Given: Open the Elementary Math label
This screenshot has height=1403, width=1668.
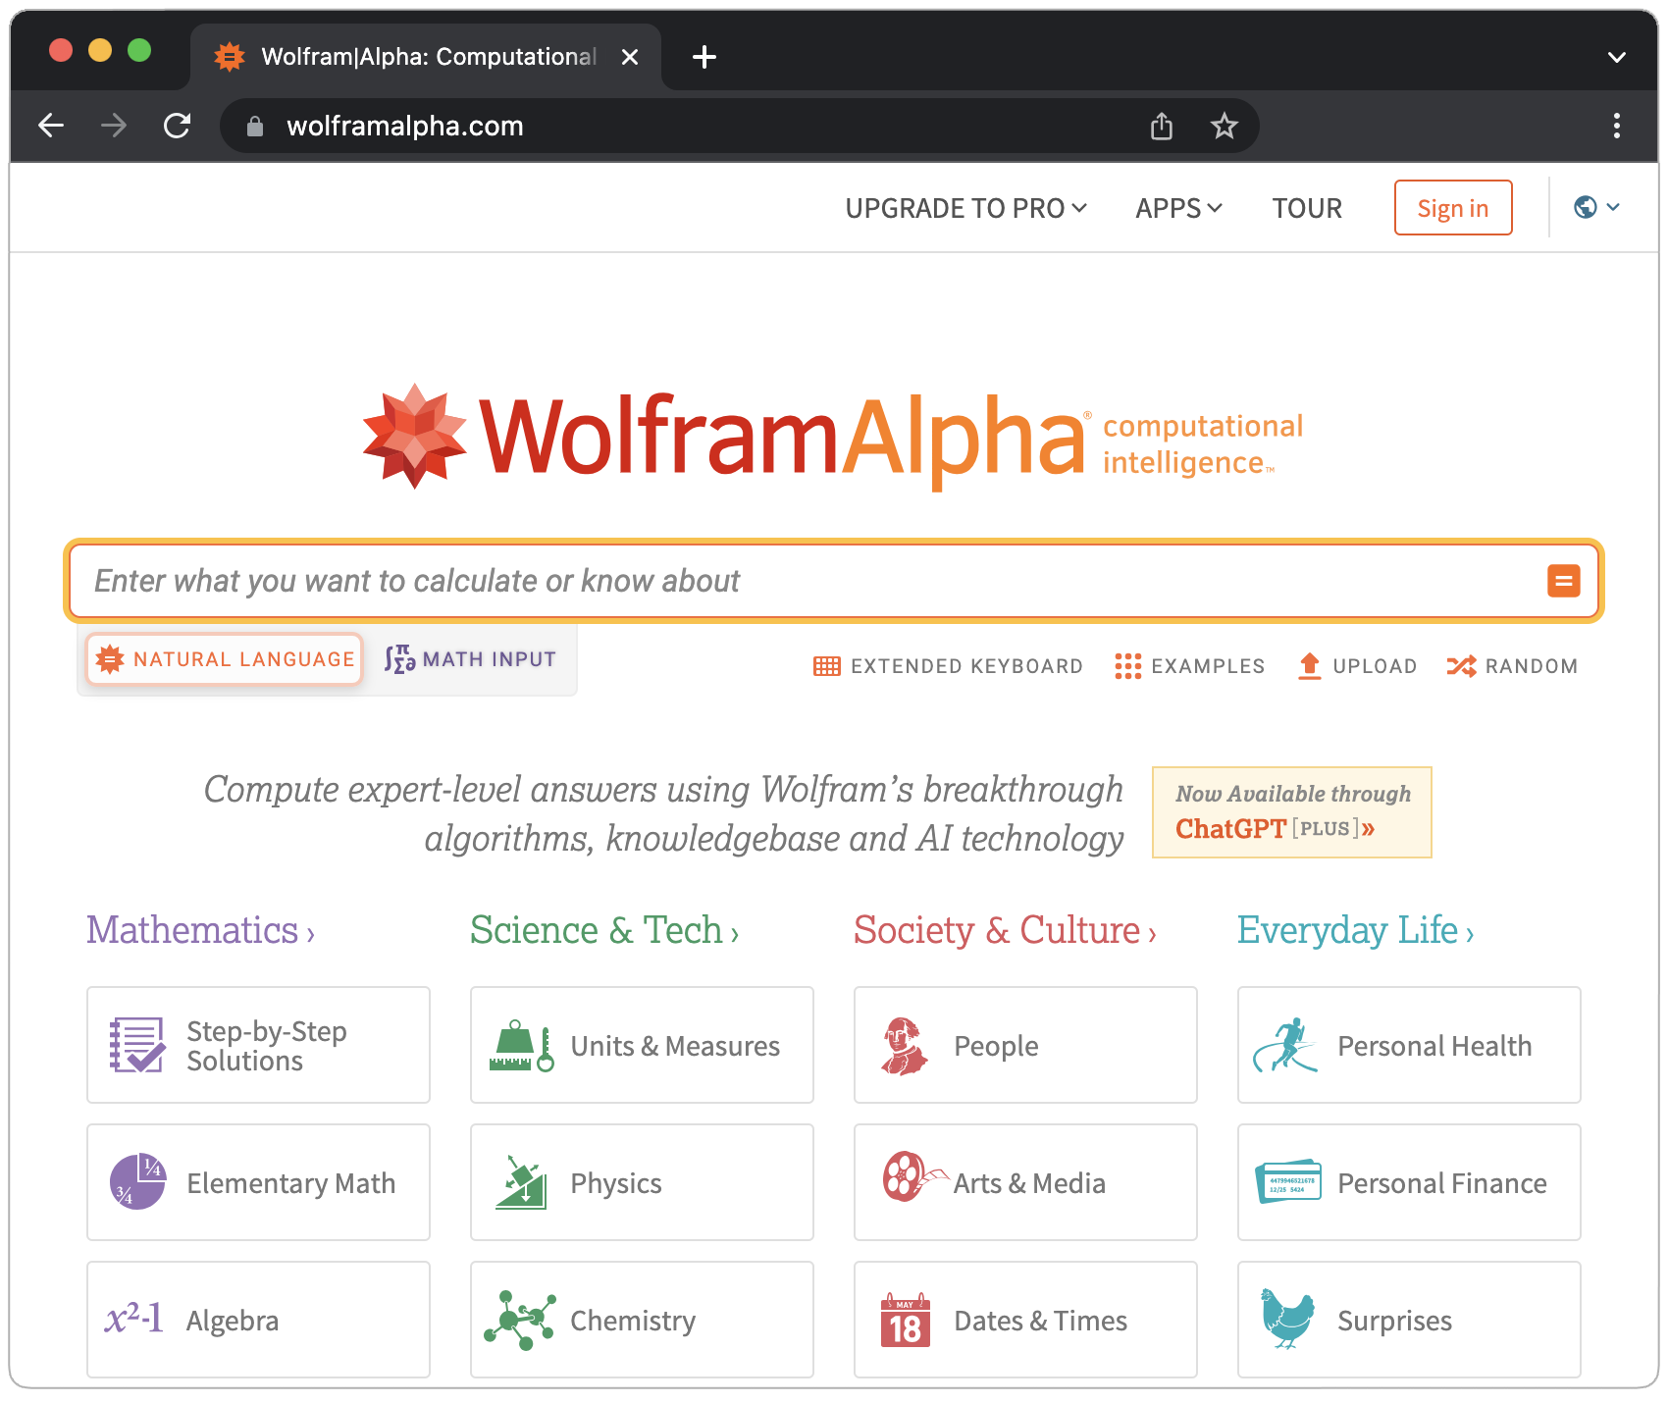Looking at the screenshot, I should point(291,1183).
